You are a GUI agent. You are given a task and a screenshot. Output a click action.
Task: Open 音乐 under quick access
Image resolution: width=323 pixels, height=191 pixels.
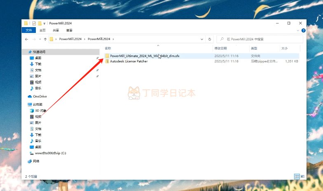click(38, 88)
